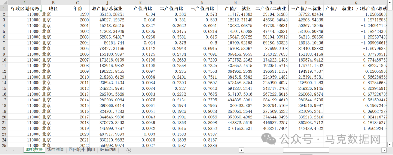Select column M header

[x=202, y=3]
